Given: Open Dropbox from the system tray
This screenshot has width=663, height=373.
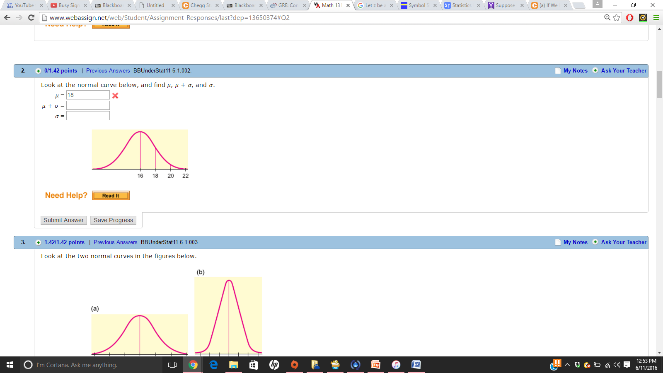Looking at the screenshot, I should coord(577,365).
